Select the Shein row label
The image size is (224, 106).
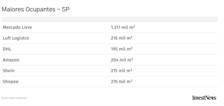click(8, 71)
